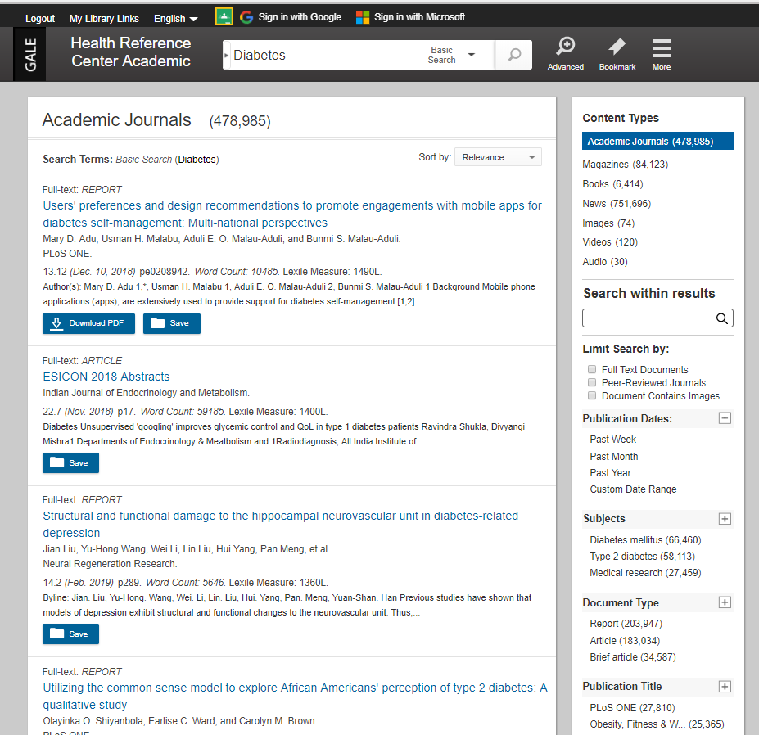
Task: Enable the Full Text Documents filter
Action: (x=592, y=369)
